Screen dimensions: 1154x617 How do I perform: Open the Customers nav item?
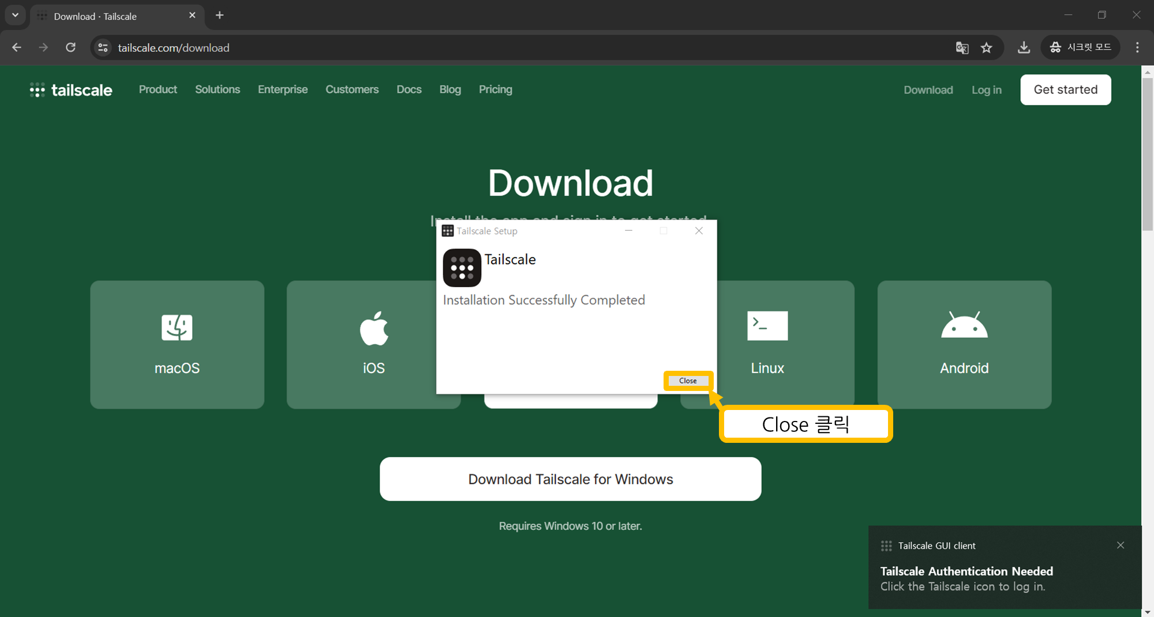[x=352, y=89]
